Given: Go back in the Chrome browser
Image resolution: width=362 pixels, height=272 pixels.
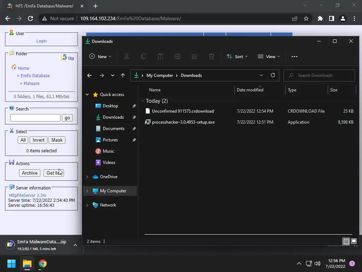Looking at the screenshot, I should point(8,18).
